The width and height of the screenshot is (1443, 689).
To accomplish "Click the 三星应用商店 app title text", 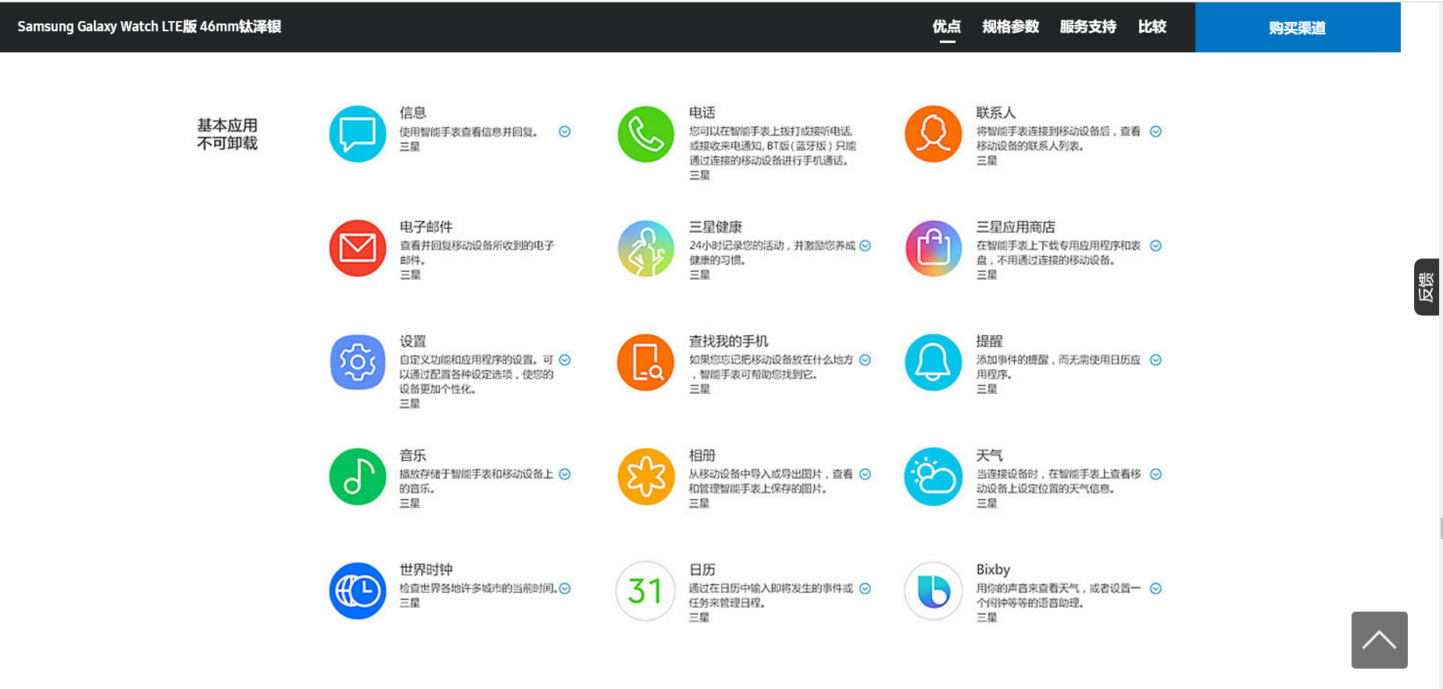I will [x=1016, y=227].
